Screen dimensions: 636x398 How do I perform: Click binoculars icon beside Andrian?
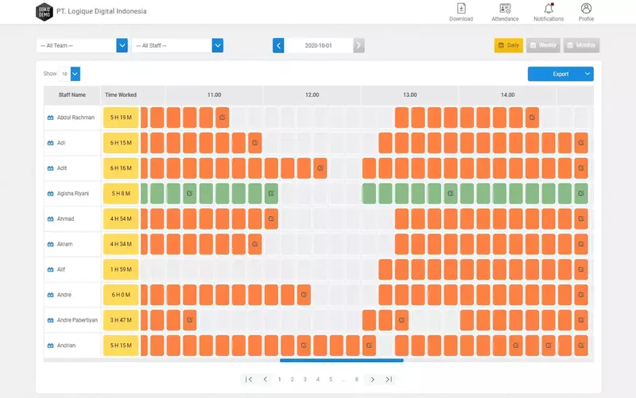(50, 346)
